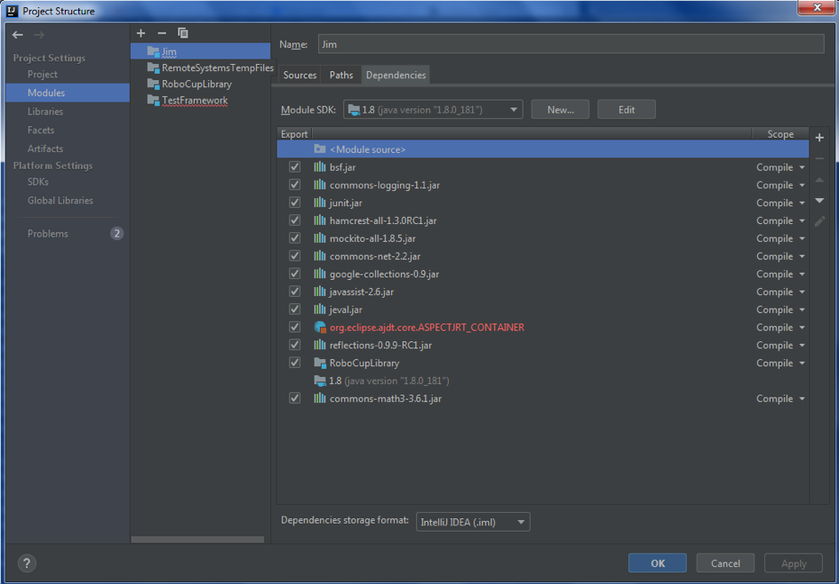Click module list horizontal scrollbar
The height and width of the screenshot is (584, 839).
pyautogui.click(x=197, y=540)
